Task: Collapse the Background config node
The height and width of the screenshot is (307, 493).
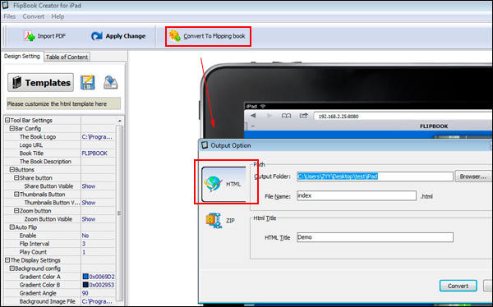Action: (12, 268)
